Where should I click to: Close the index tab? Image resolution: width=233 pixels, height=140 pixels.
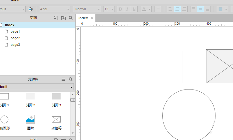coord(92,18)
